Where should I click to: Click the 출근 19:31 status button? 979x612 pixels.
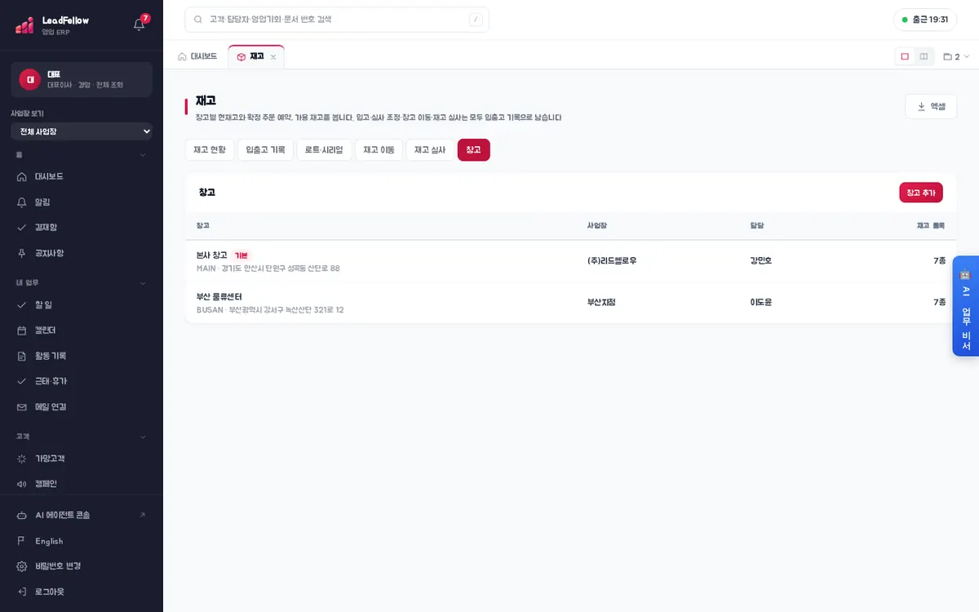click(925, 20)
